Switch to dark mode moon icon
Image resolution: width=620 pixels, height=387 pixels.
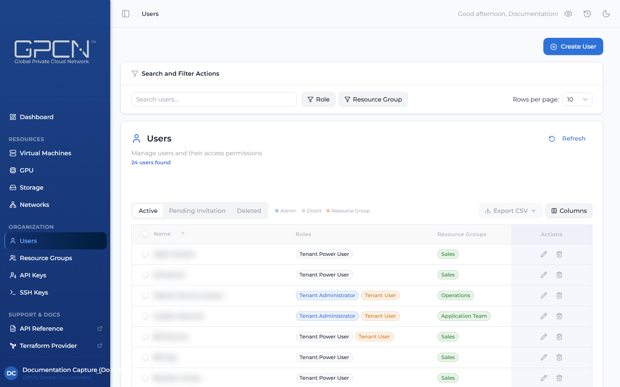pyautogui.click(x=606, y=14)
